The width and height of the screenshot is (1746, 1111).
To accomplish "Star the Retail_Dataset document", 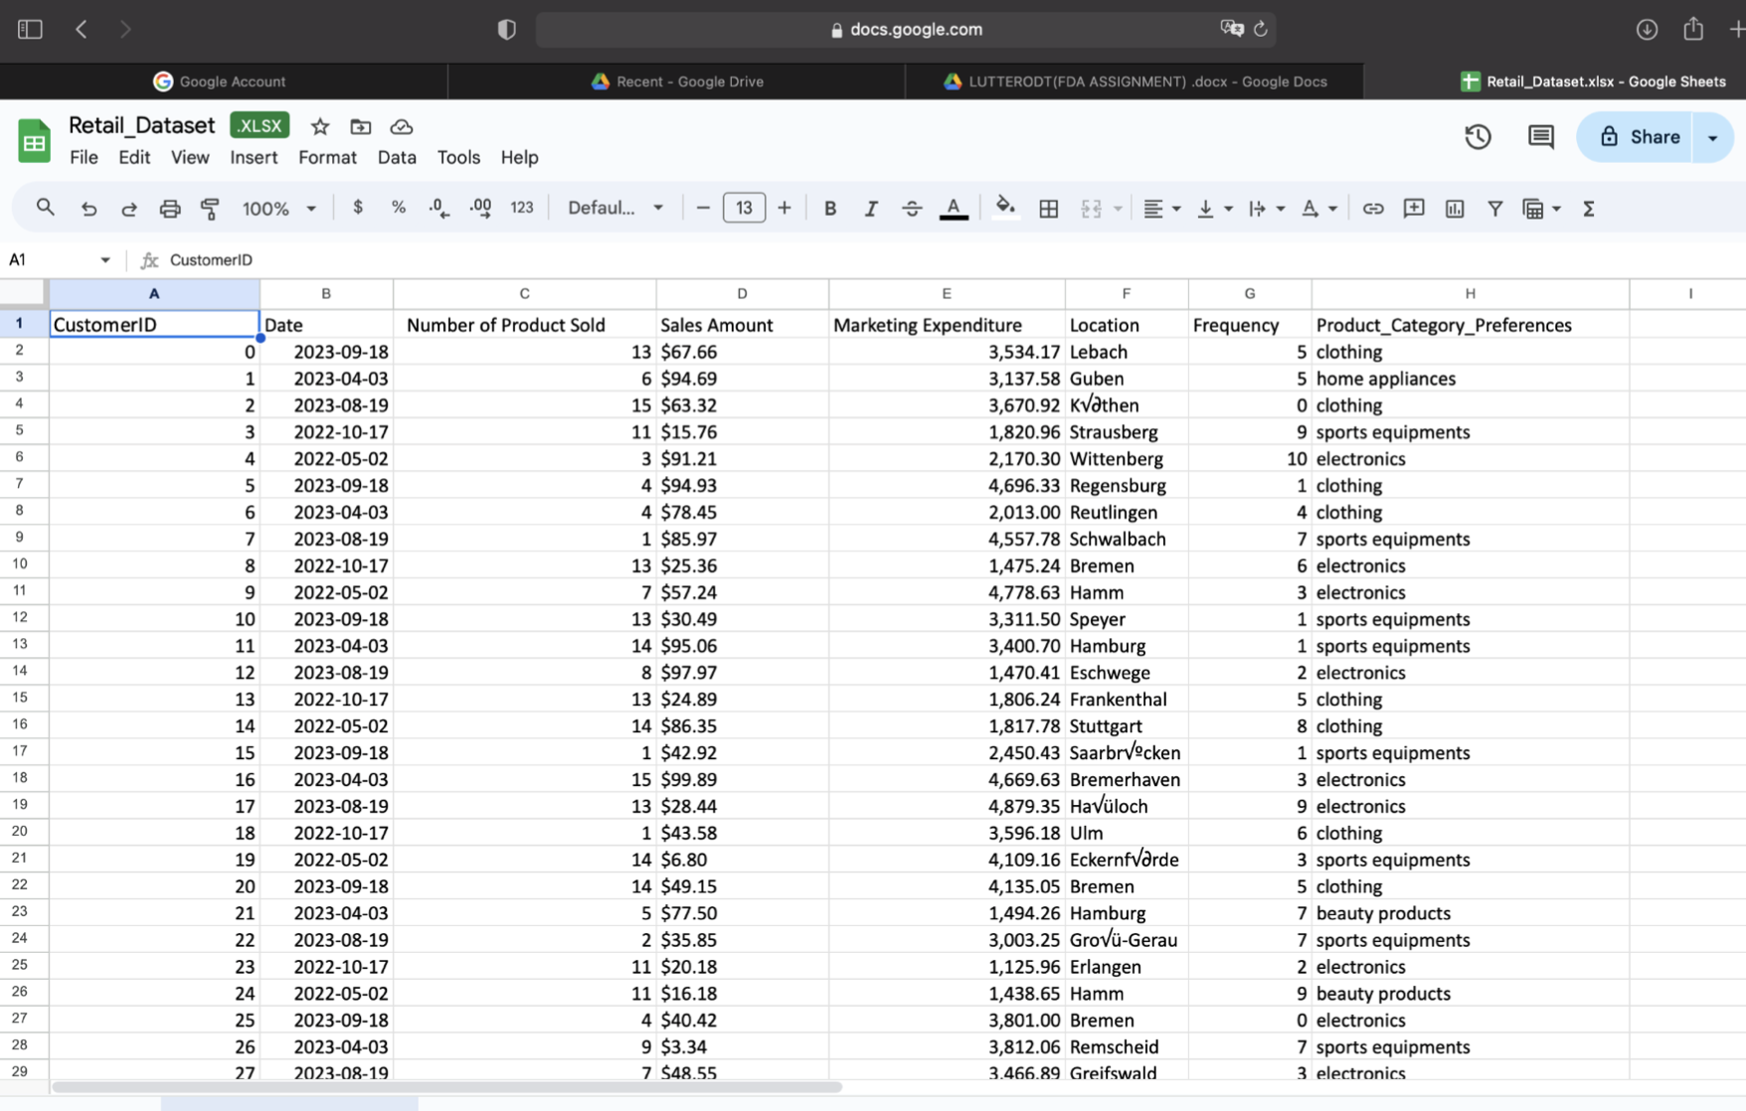I will click(x=319, y=126).
